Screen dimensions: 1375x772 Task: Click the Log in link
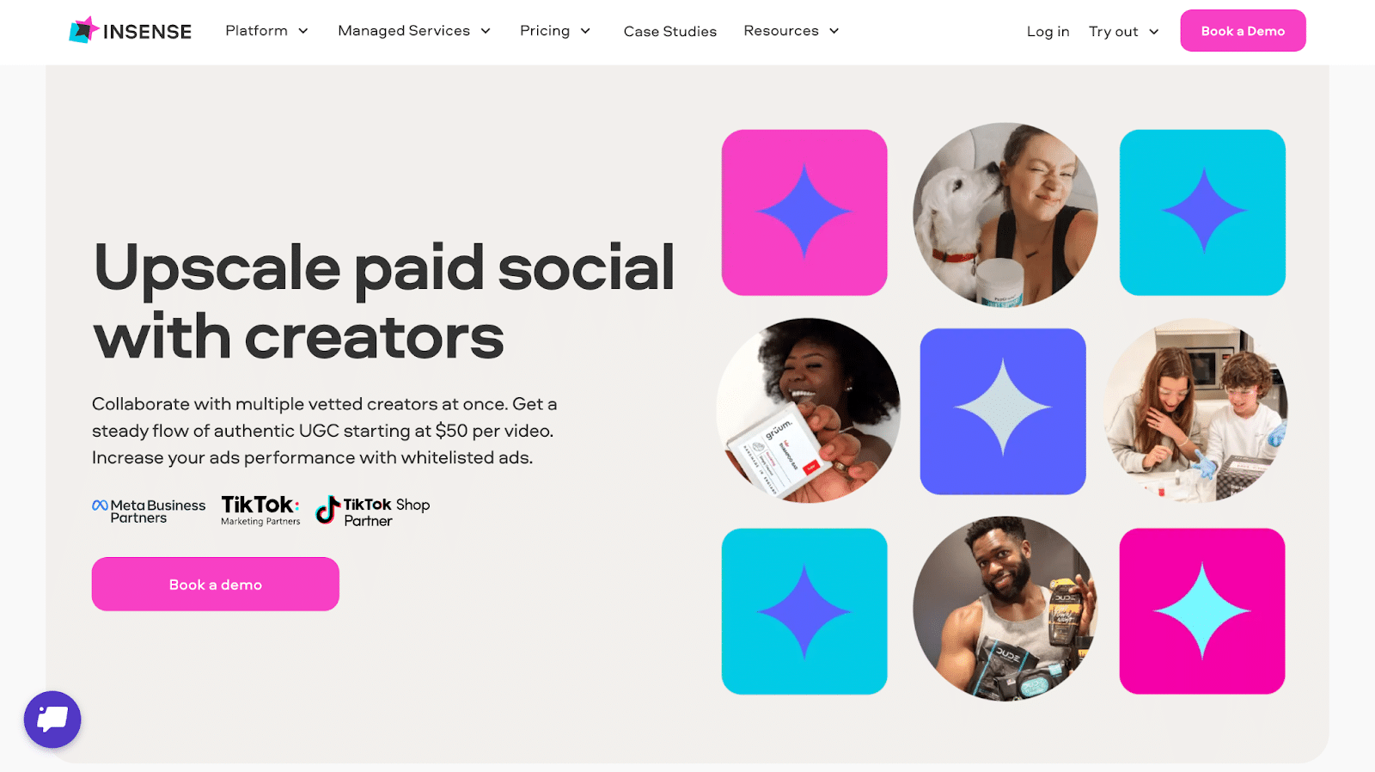coord(1048,32)
